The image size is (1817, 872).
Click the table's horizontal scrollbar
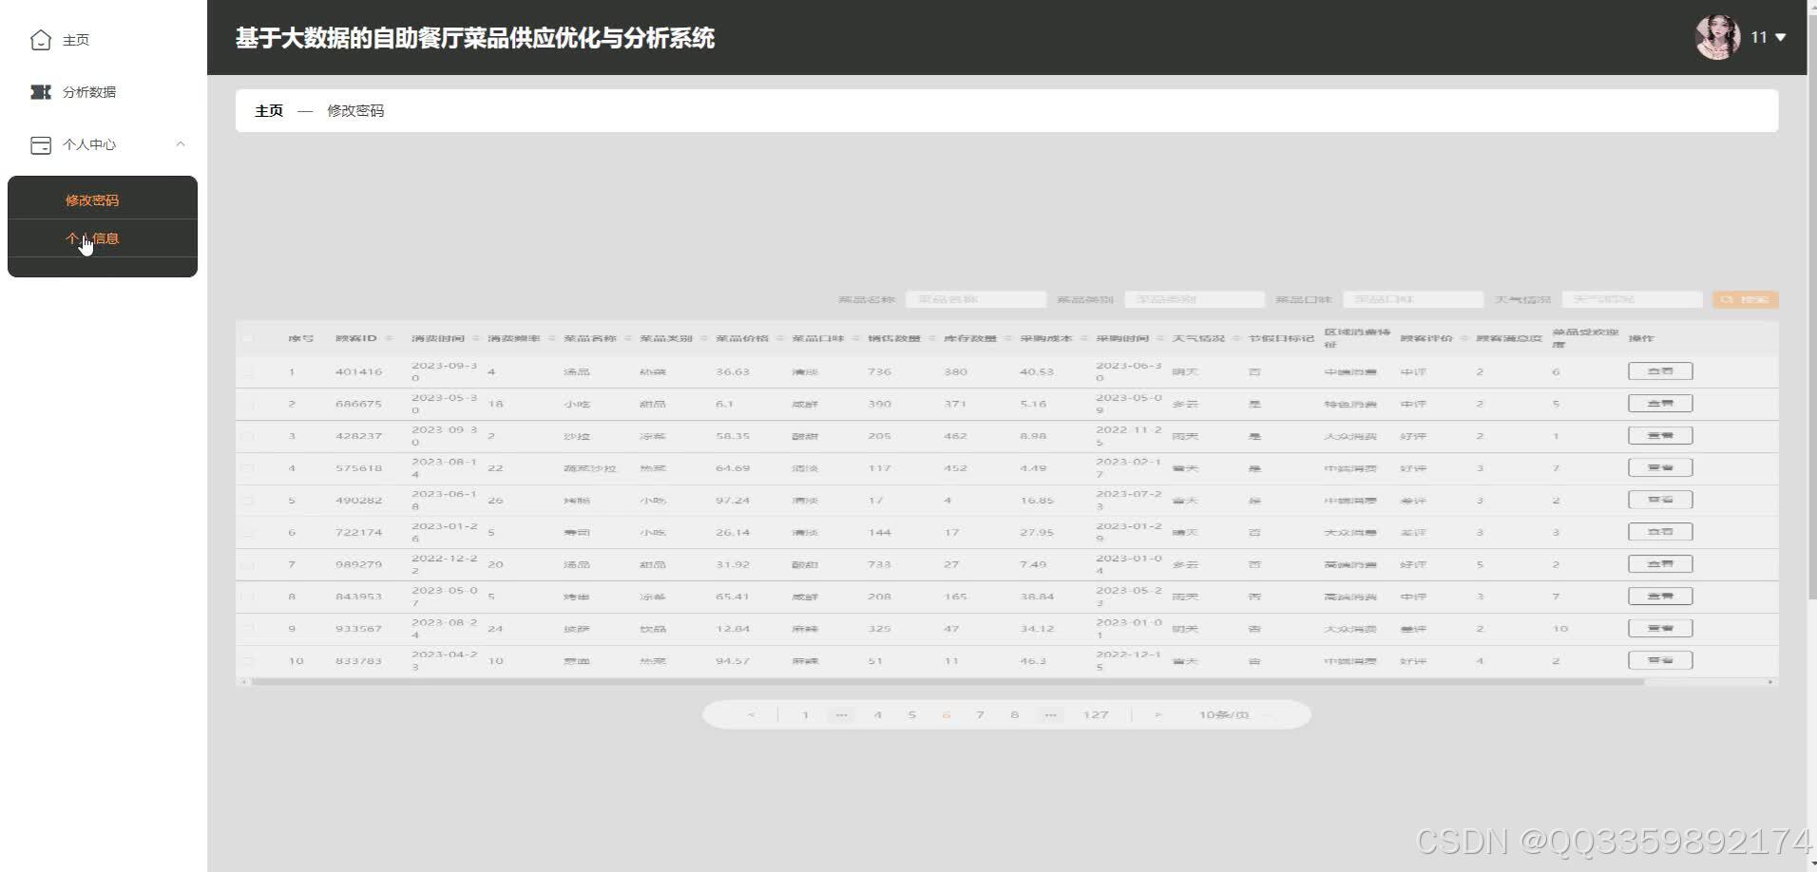947,682
